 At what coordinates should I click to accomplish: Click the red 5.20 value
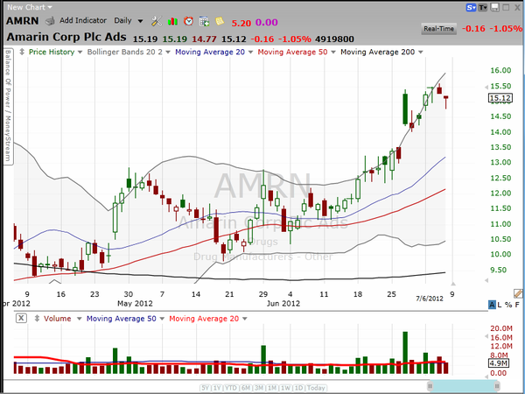coord(241,23)
